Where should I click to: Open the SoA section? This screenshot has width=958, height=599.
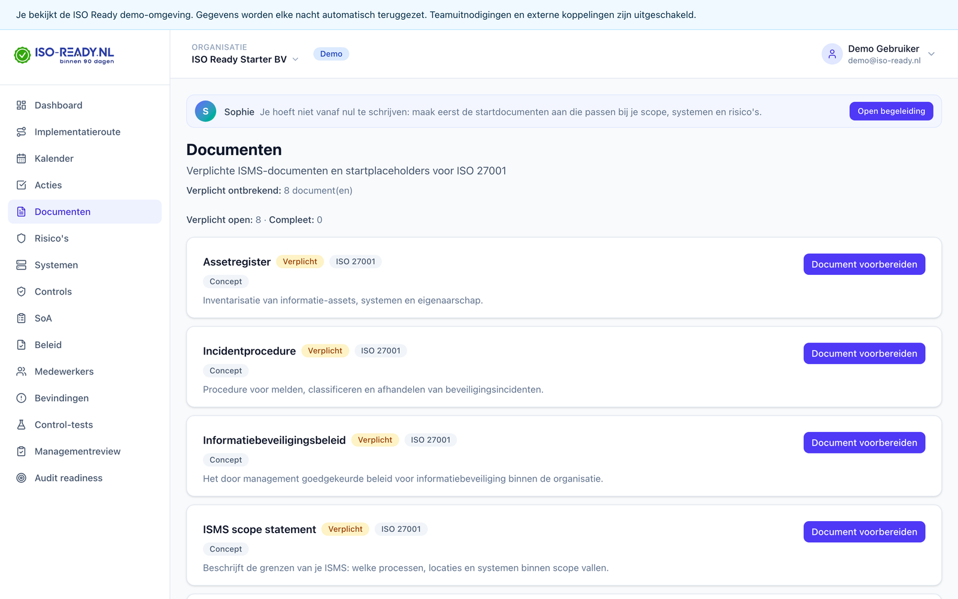click(x=84, y=318)
